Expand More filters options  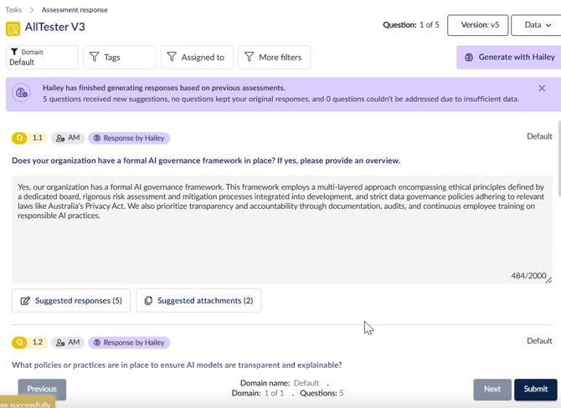[274, 58]
